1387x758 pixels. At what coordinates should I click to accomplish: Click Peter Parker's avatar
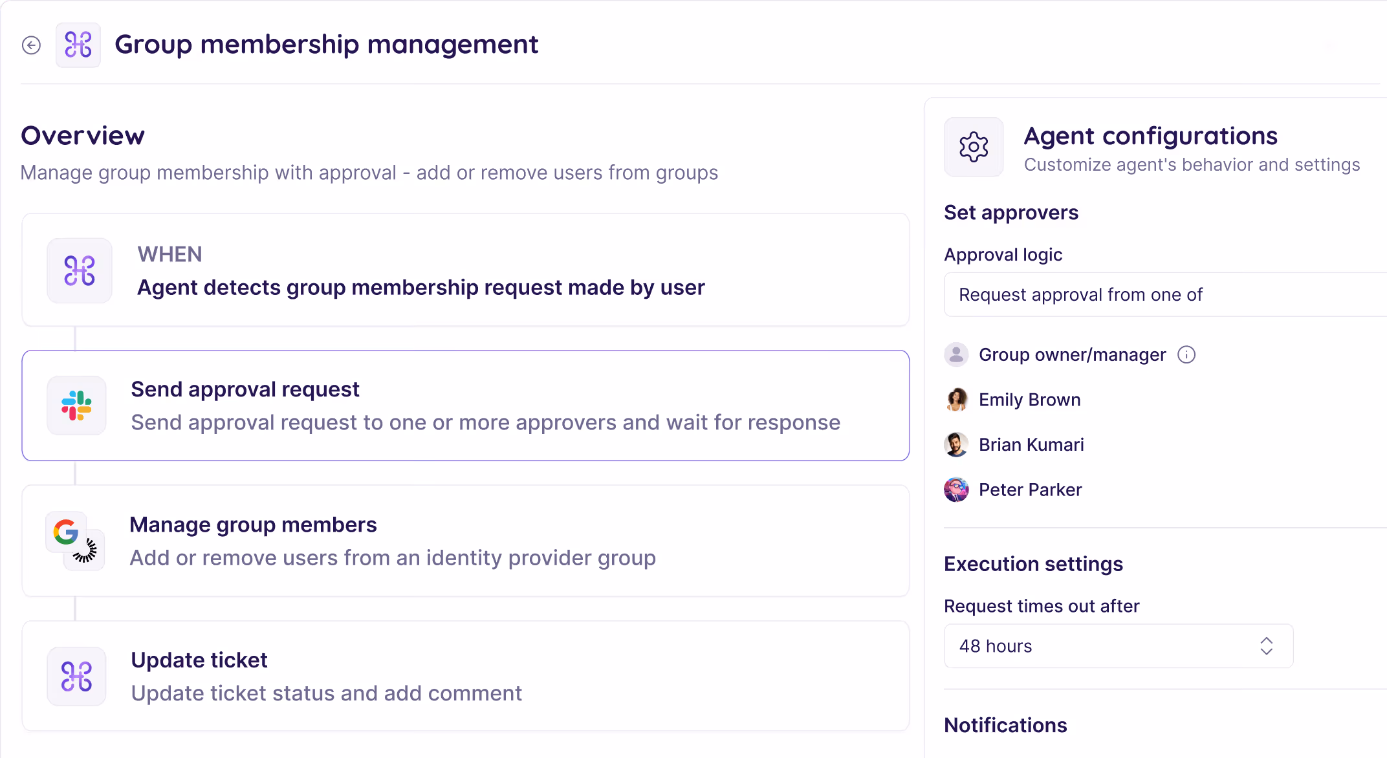tap(956, 490)
